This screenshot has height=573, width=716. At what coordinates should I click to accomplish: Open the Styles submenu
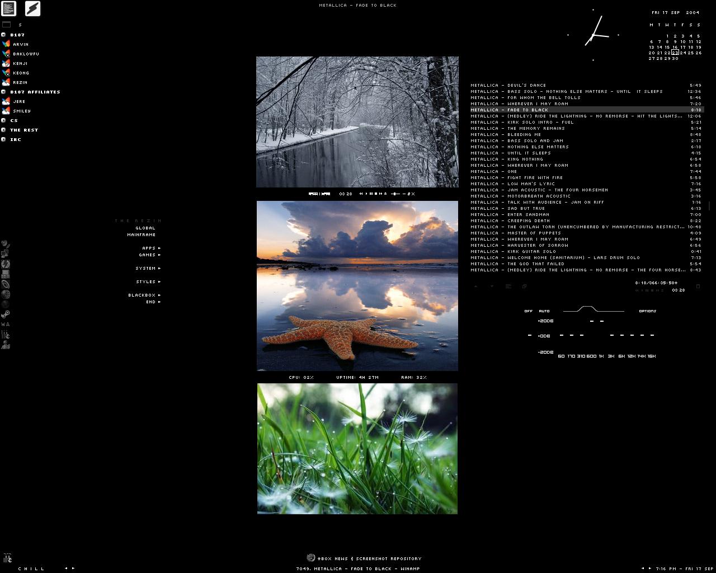click(x=148, y=281)
